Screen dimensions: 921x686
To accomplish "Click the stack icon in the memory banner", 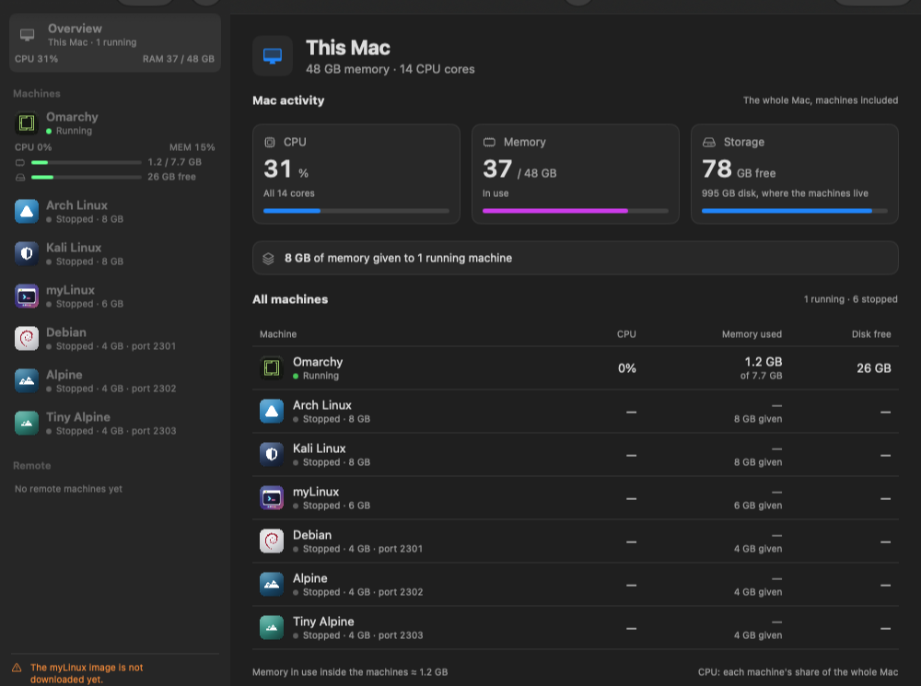I will point(268,259).
